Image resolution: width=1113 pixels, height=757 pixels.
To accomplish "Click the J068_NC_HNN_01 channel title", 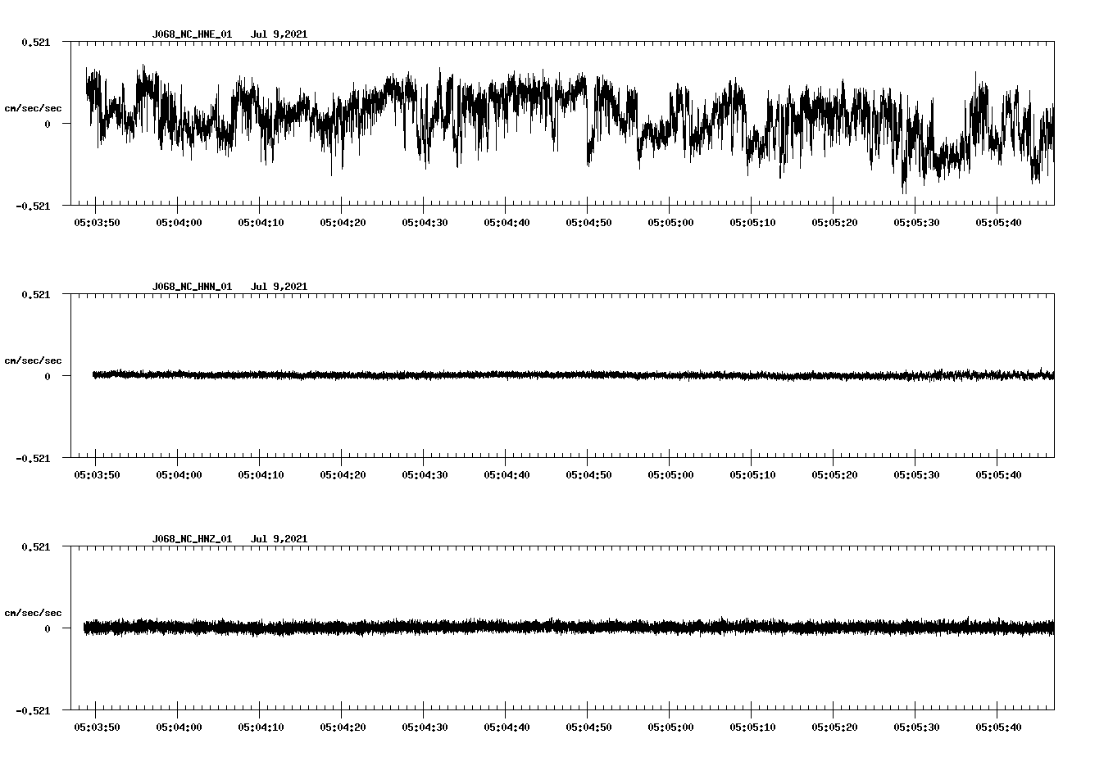I will click(x=192, y=287).
